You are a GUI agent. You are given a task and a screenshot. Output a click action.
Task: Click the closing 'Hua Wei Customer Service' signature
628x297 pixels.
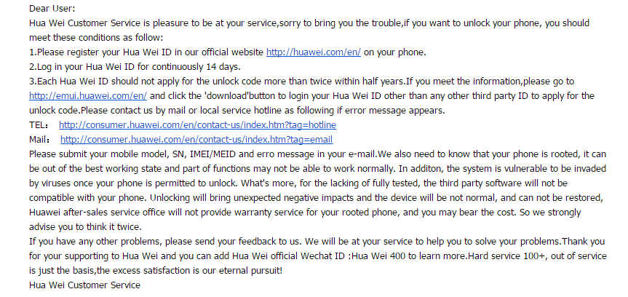click(x=84, y=285)
